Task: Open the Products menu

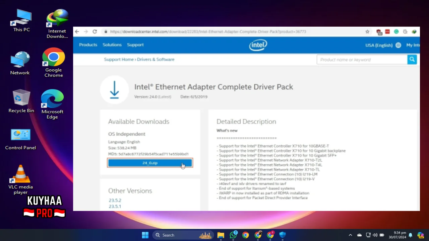Action: pyautogui.click(x=88, y=45)
